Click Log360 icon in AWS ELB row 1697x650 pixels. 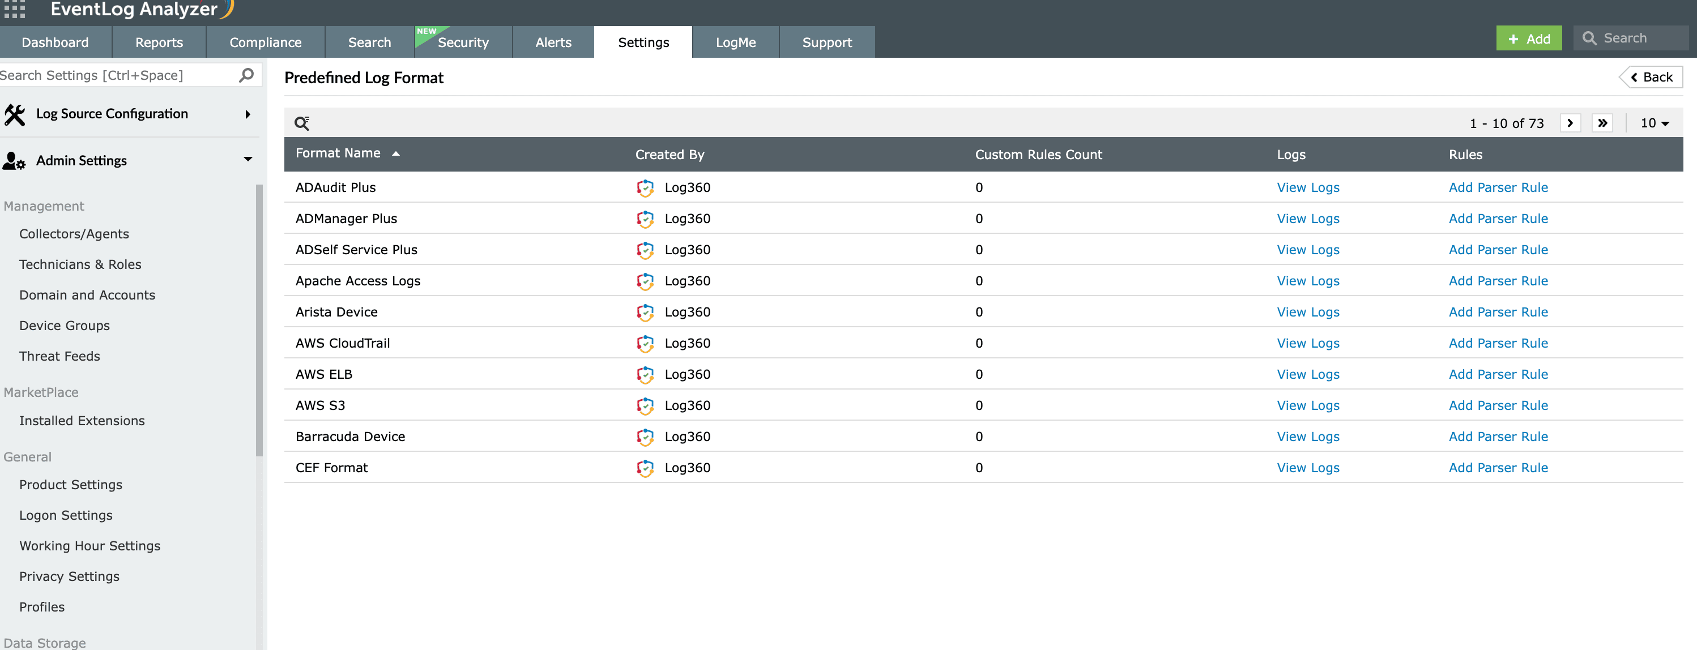(x=645, y=375)
